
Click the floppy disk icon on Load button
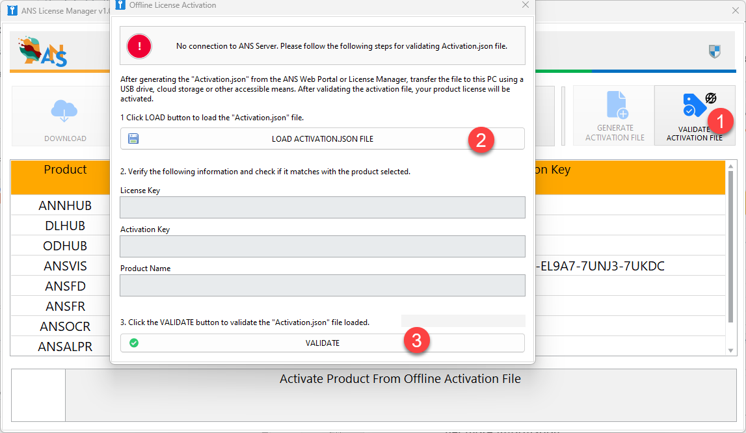click(x=133, y=138)
